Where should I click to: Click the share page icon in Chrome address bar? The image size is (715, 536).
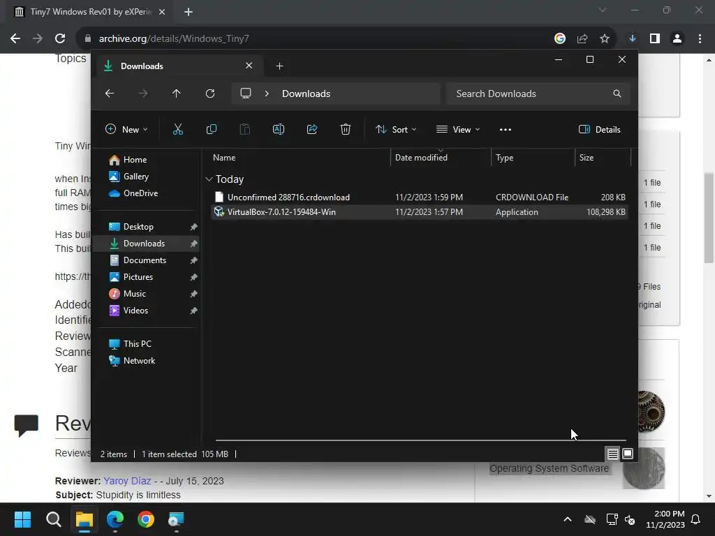click(582, 38)
